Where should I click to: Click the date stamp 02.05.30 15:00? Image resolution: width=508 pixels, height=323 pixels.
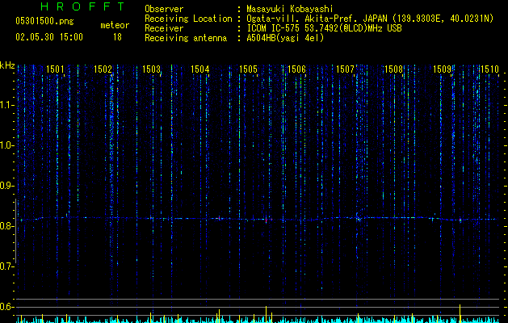tap(49, 37)
